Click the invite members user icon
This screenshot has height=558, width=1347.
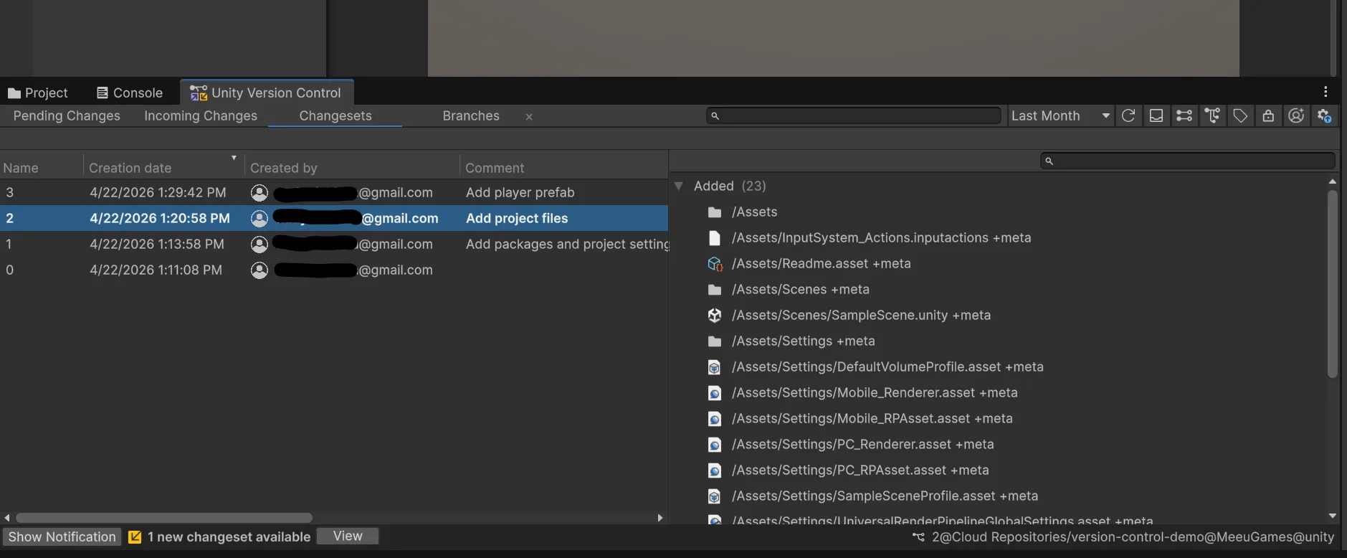coord(1296,115)
